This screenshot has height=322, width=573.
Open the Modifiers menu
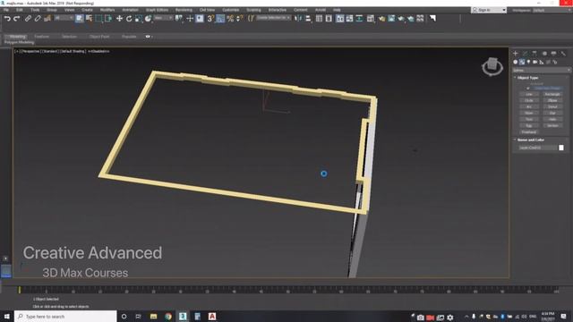pos(107,10)
